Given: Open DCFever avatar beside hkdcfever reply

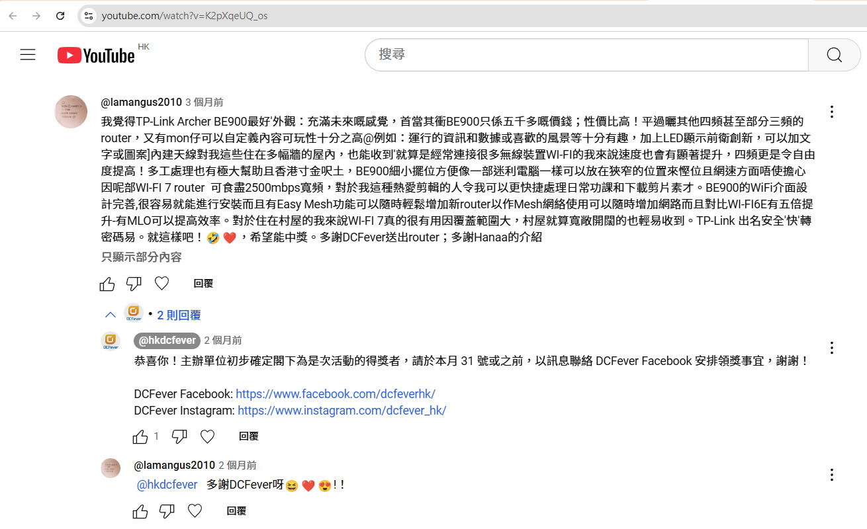Looking at the screenshot, I should [x=111, y=341].
